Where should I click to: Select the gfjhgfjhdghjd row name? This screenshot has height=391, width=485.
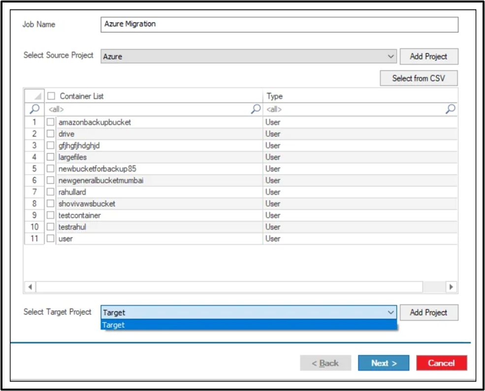click(x=79, y=145)
